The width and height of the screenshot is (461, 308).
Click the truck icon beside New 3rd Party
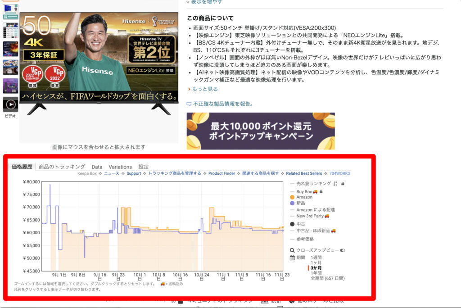[x=327, y=216]
